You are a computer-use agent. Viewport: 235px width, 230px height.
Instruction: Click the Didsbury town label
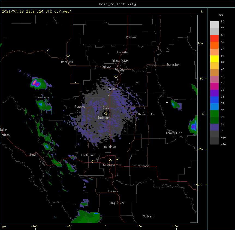click(x=105, y=118)
